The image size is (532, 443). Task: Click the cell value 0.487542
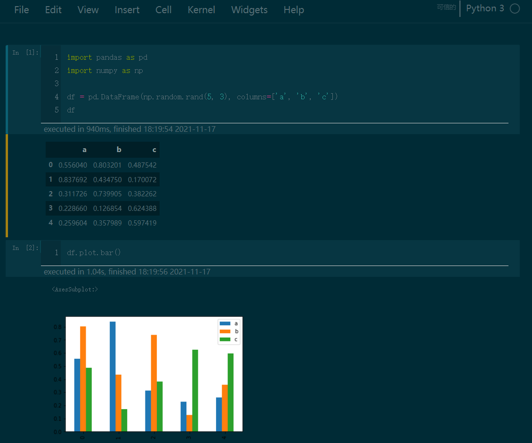142,165
